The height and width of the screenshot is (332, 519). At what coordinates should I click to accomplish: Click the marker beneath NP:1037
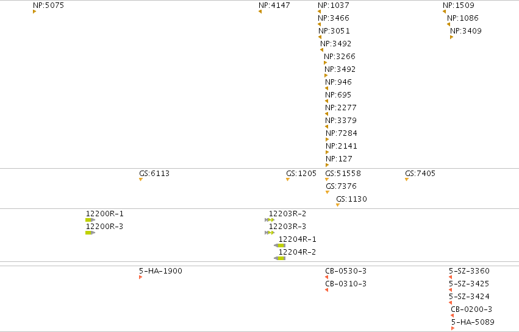320,12
